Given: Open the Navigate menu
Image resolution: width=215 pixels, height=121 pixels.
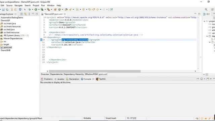Looking at the screenshot, I should (18, 5).
